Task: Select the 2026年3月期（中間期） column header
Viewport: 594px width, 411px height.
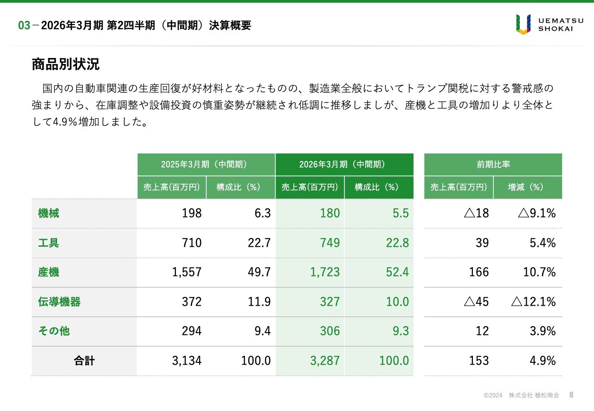Action: (344, 165)
